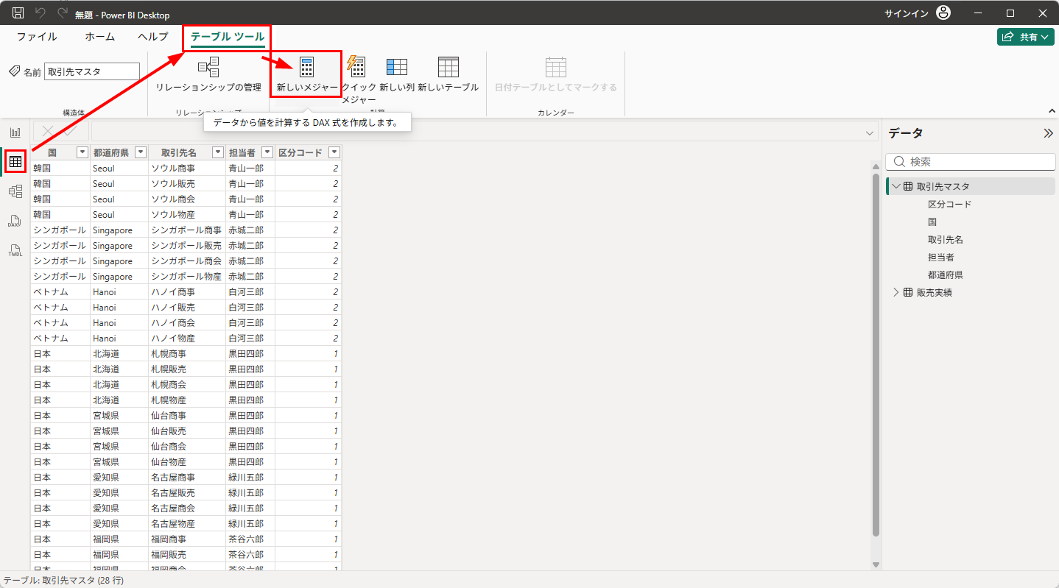Select 区分コード field in データ pane
Screen dimensions: 1059x588
coord(949,204)
